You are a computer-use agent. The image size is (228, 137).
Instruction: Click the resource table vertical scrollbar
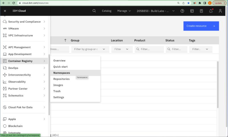click(218, 84)
